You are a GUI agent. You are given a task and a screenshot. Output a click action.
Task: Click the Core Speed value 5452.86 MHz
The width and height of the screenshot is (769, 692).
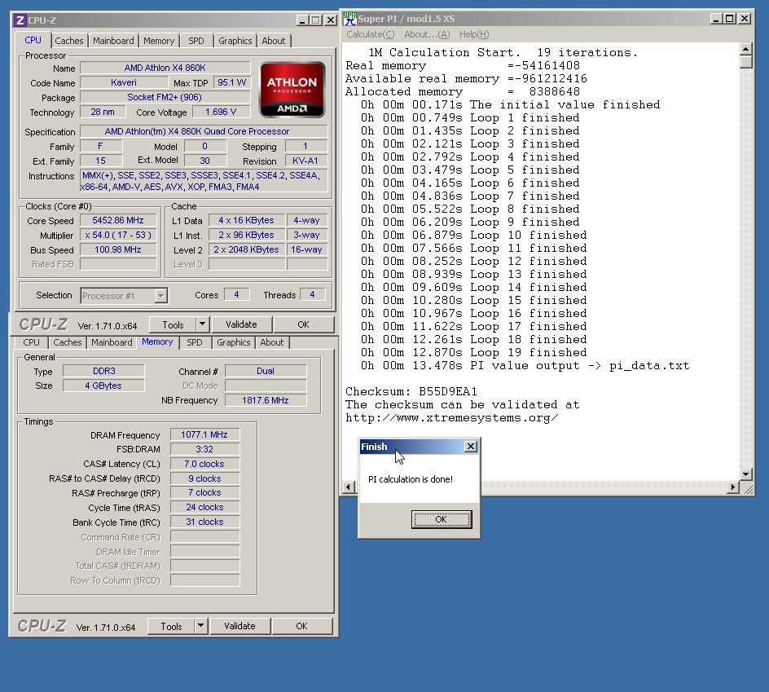click(x=118, y=220)
